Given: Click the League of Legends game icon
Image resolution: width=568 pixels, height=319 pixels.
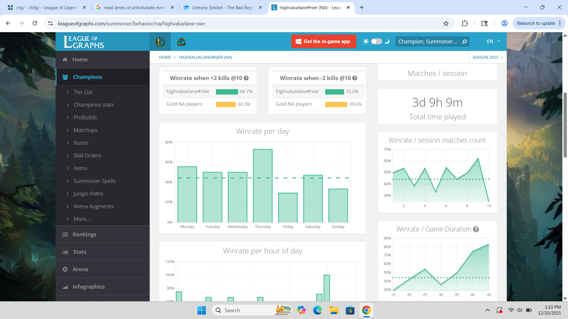Looking at the screenshot, I should (160, 42).
